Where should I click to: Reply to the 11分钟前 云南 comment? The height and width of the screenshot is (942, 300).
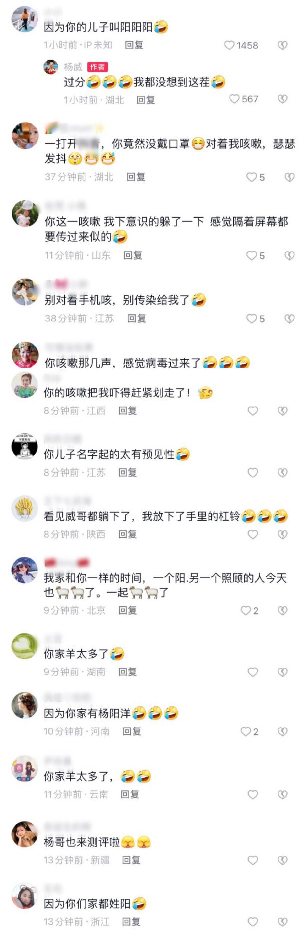point(130,794)
